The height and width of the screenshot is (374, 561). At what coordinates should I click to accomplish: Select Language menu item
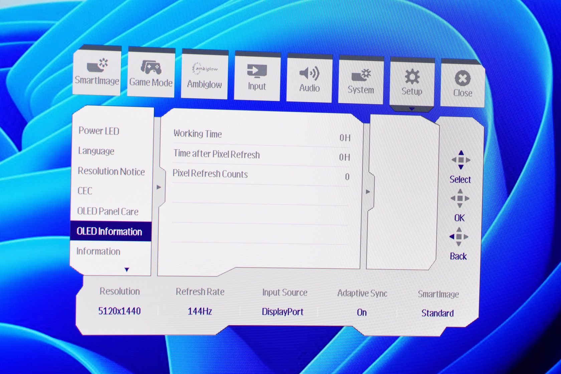[x=96, y=151]
